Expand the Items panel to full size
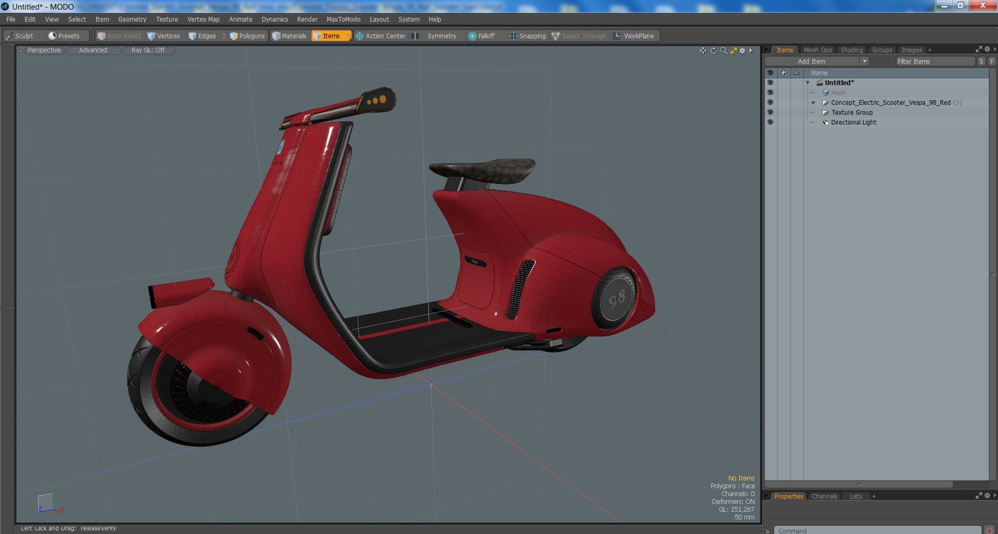 (x=979, y=49)
